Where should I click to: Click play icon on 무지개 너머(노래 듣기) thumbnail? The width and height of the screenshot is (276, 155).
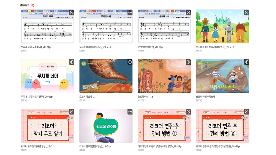point(72,13)
